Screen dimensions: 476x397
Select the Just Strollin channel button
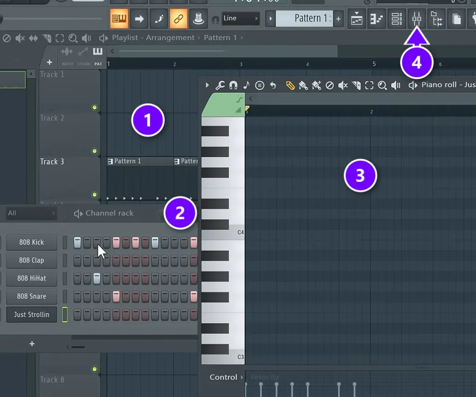coord(32,314)
